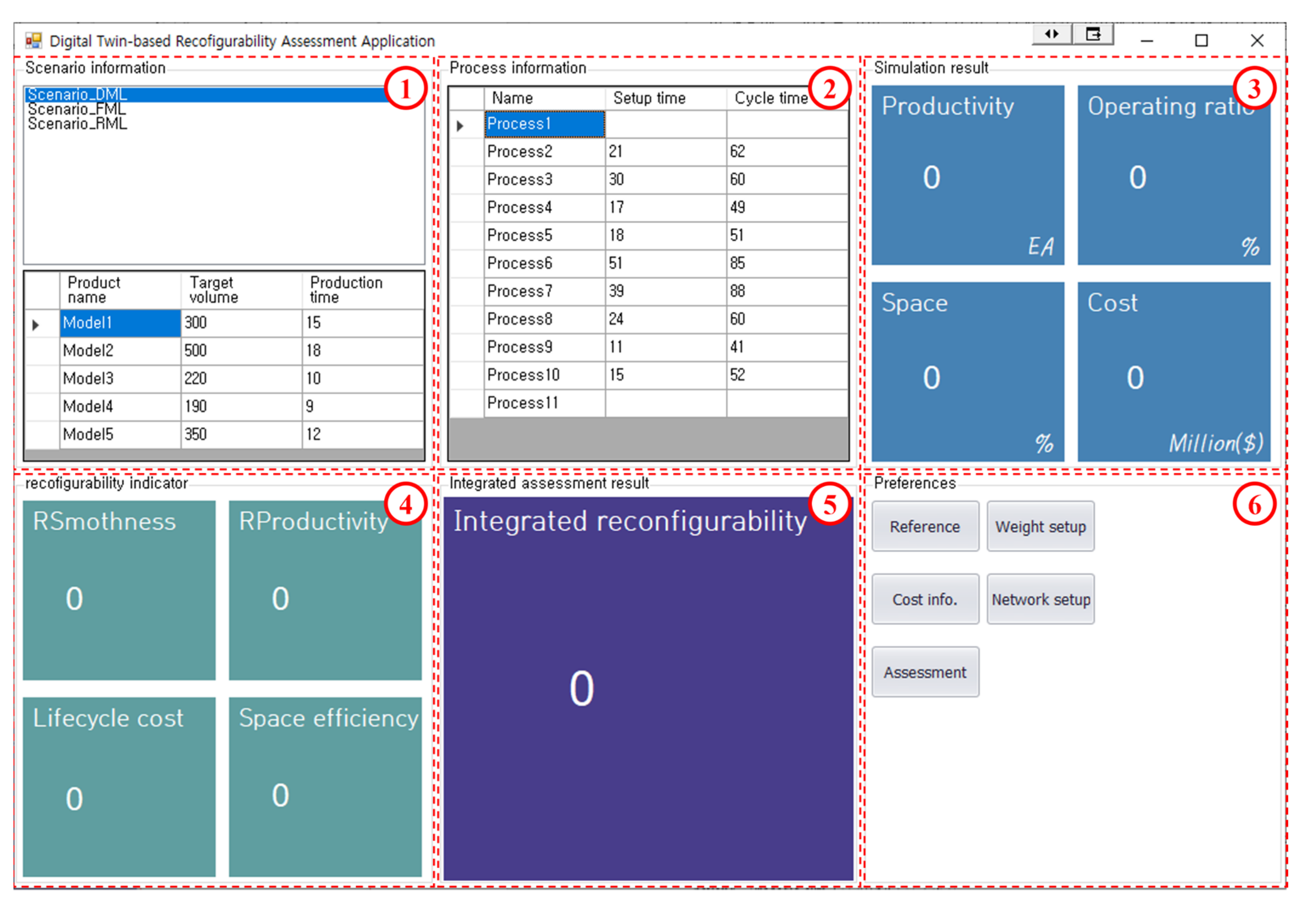This screenshot has width=1303, height=910.
Task: Select Scenario_RML in the scenario list
Action: 77,124
